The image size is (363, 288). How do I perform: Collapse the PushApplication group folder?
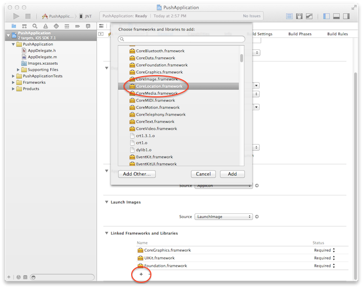pyautogui.click(x=13, y=44)
